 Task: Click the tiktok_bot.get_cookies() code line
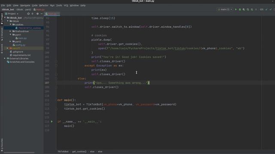[84, 109]
